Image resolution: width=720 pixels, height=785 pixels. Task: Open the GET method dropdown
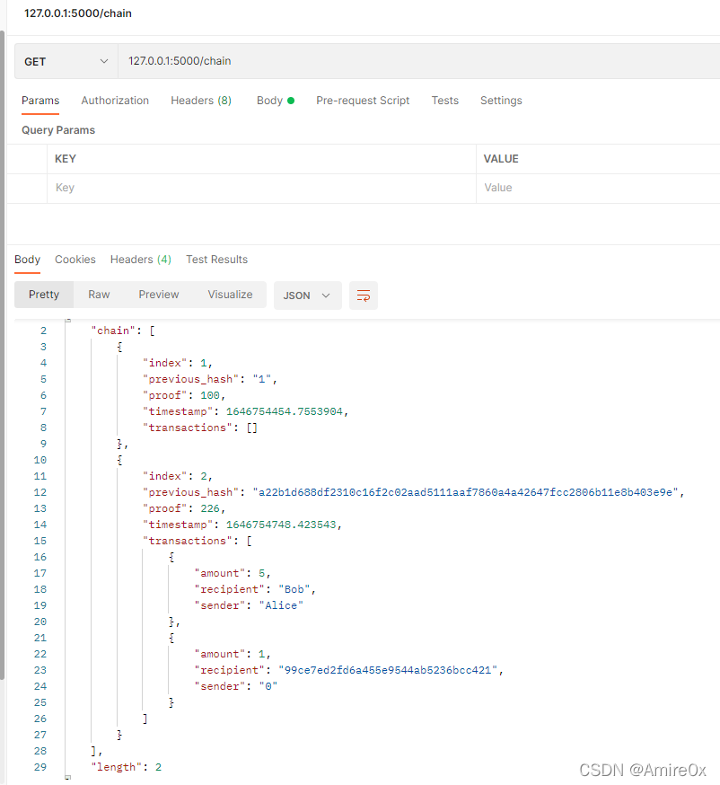tap(66, 61)
